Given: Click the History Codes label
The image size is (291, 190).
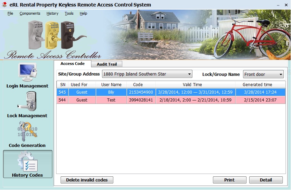Looking at the screenshot, I should (x=27, y=175).
